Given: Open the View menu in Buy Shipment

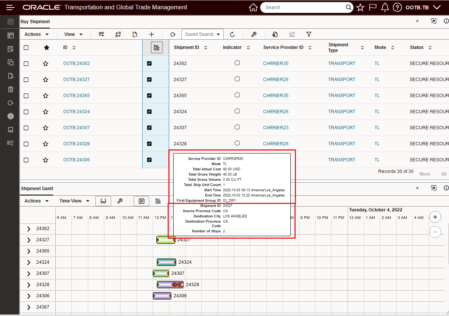Looking at the screenshot, I should coord(73,34).
